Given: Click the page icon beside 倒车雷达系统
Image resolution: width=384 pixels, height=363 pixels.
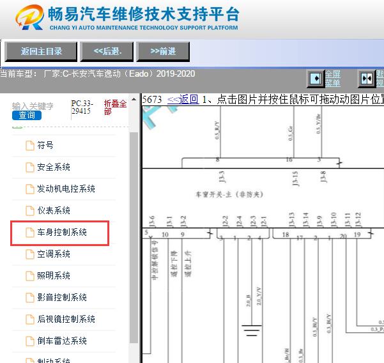Looking at the screenshot, I should click(30, 341).
